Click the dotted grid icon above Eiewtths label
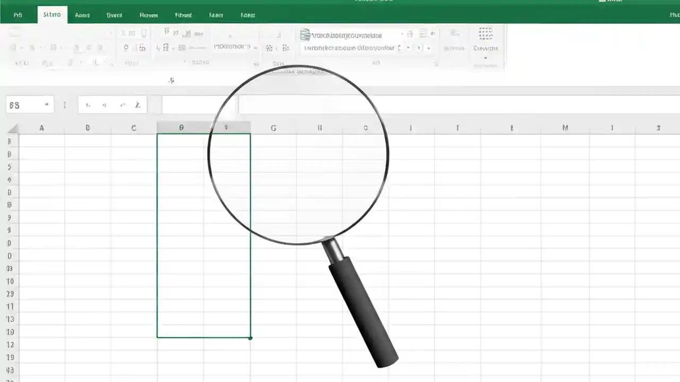 pos(486,33)
